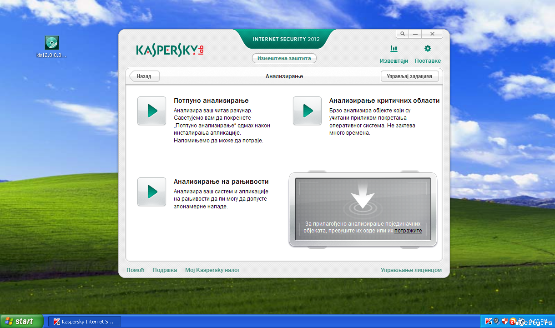
Task: Select Потпуно анализирање heading text
Action: [x=211, y=101]
